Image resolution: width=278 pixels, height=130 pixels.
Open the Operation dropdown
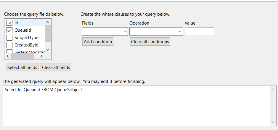pos(156,31)
